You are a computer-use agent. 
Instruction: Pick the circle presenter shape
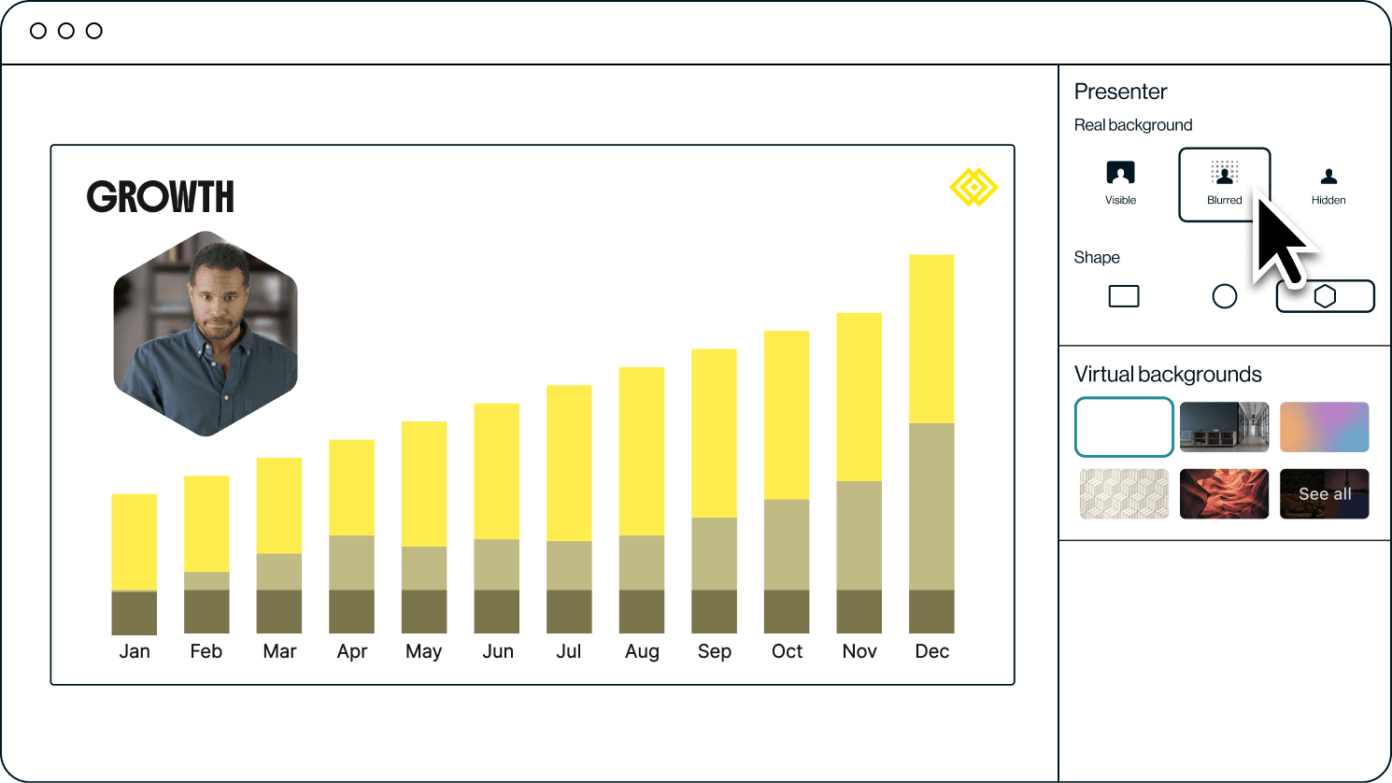1224,296
